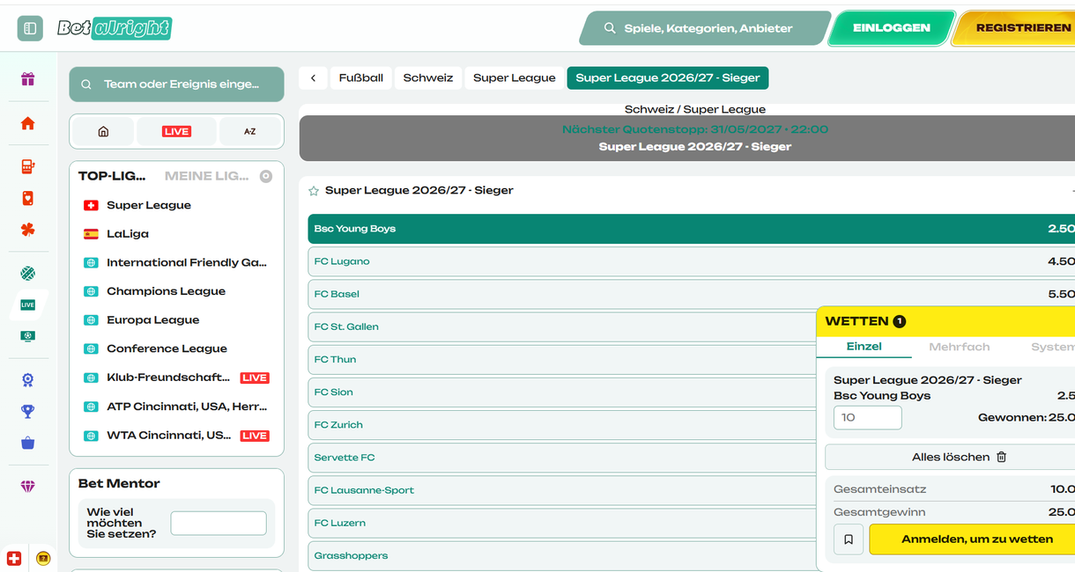Open the blue rosette award icon
The width and height of the screenshot is (1075, 572).
[x=28, y=380]
